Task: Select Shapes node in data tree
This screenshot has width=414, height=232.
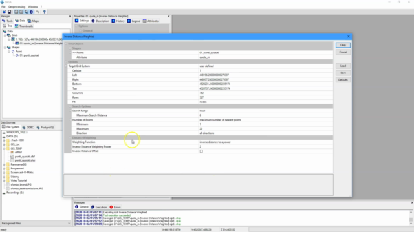Action: point(16,47)
